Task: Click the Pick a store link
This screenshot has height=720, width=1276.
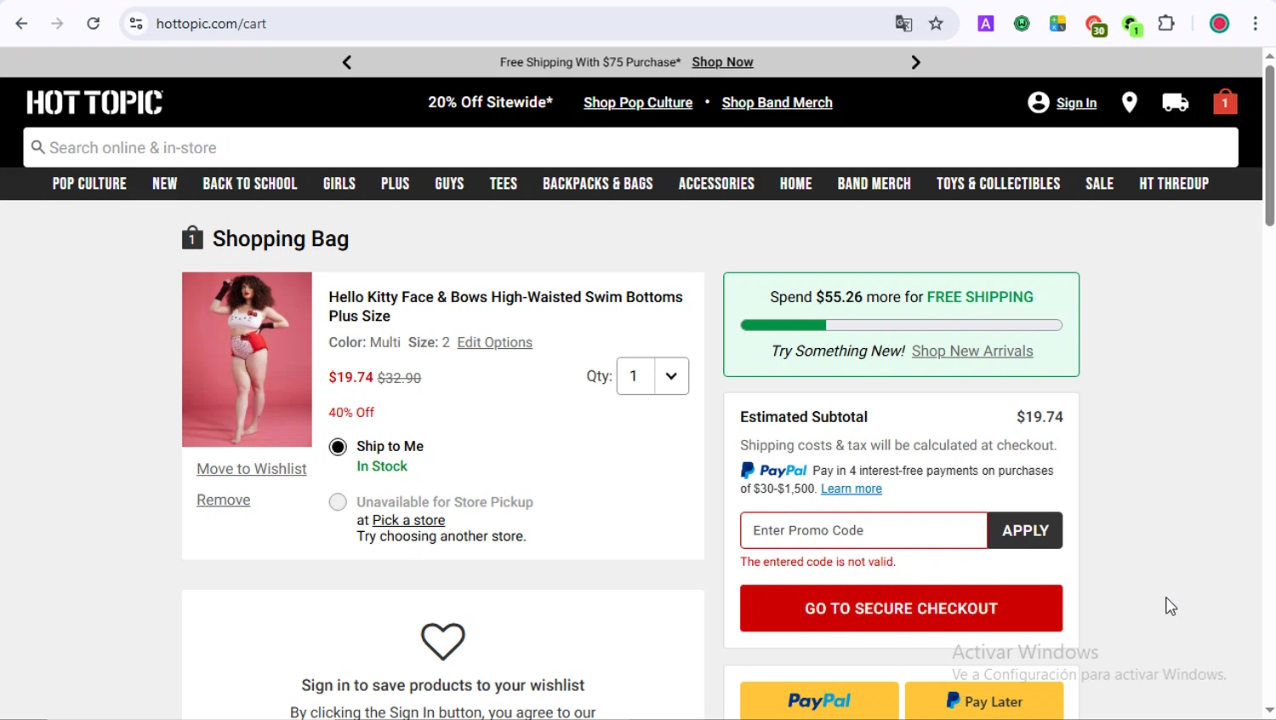Action: [x=408, y=520]
